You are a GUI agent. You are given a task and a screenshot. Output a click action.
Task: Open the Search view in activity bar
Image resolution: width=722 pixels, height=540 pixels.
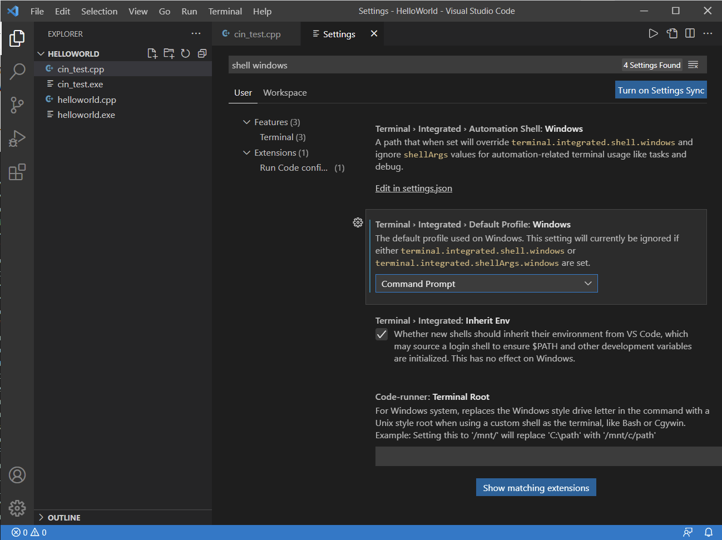[x=17, y=71]
